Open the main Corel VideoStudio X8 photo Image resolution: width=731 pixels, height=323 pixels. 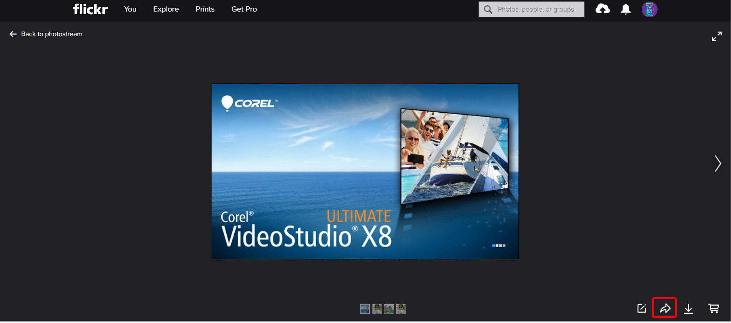365,171
